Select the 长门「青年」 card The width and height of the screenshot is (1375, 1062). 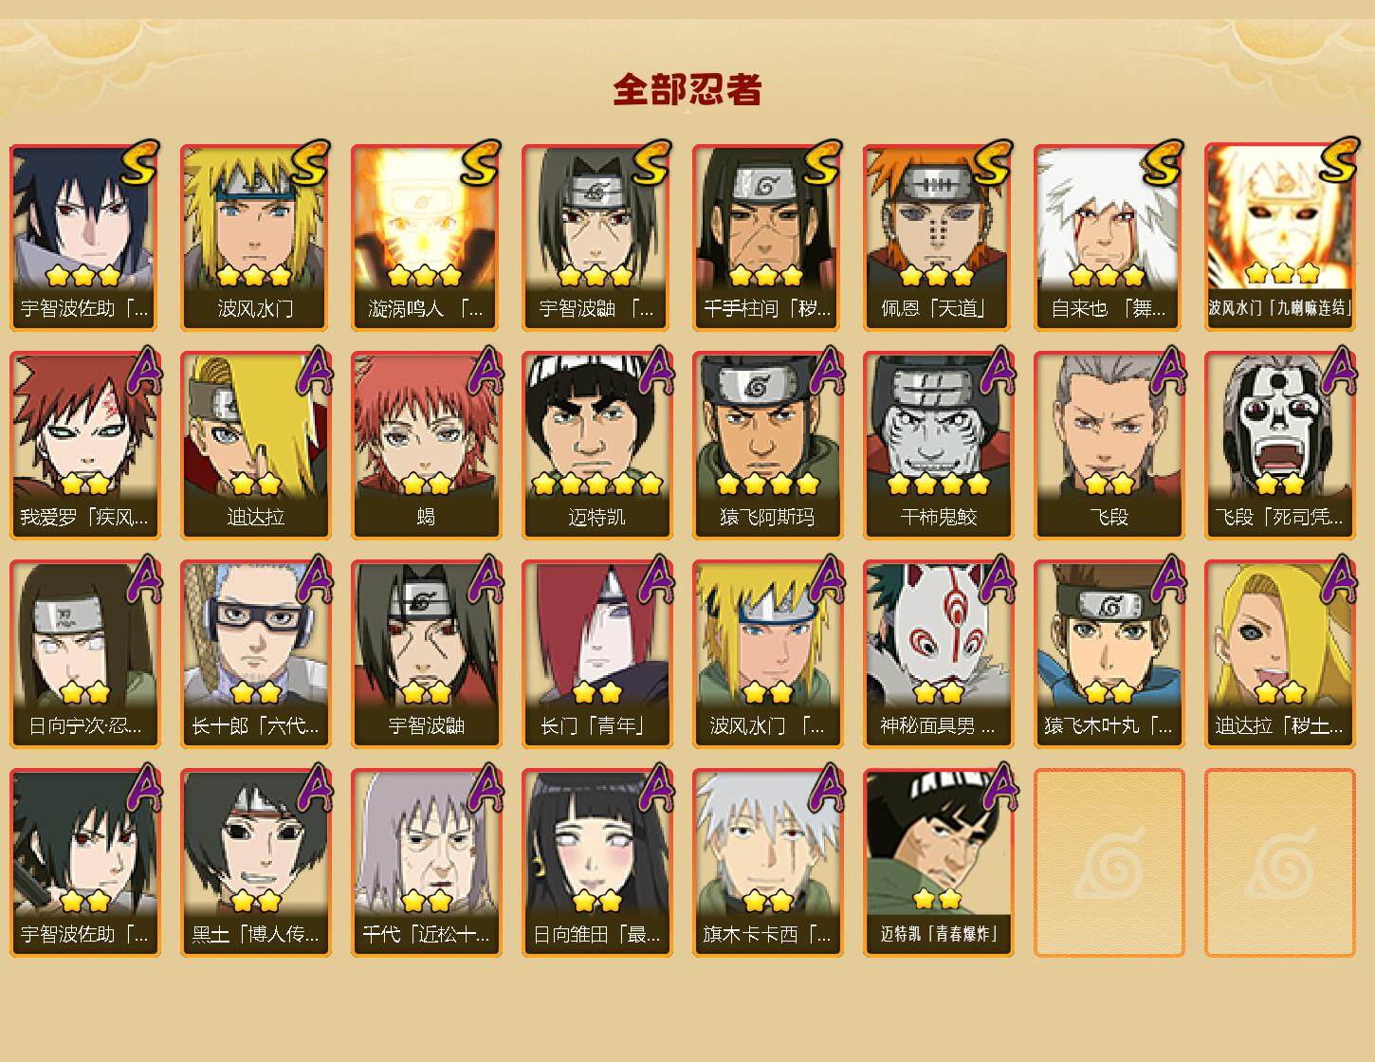[x=596, y=654]
